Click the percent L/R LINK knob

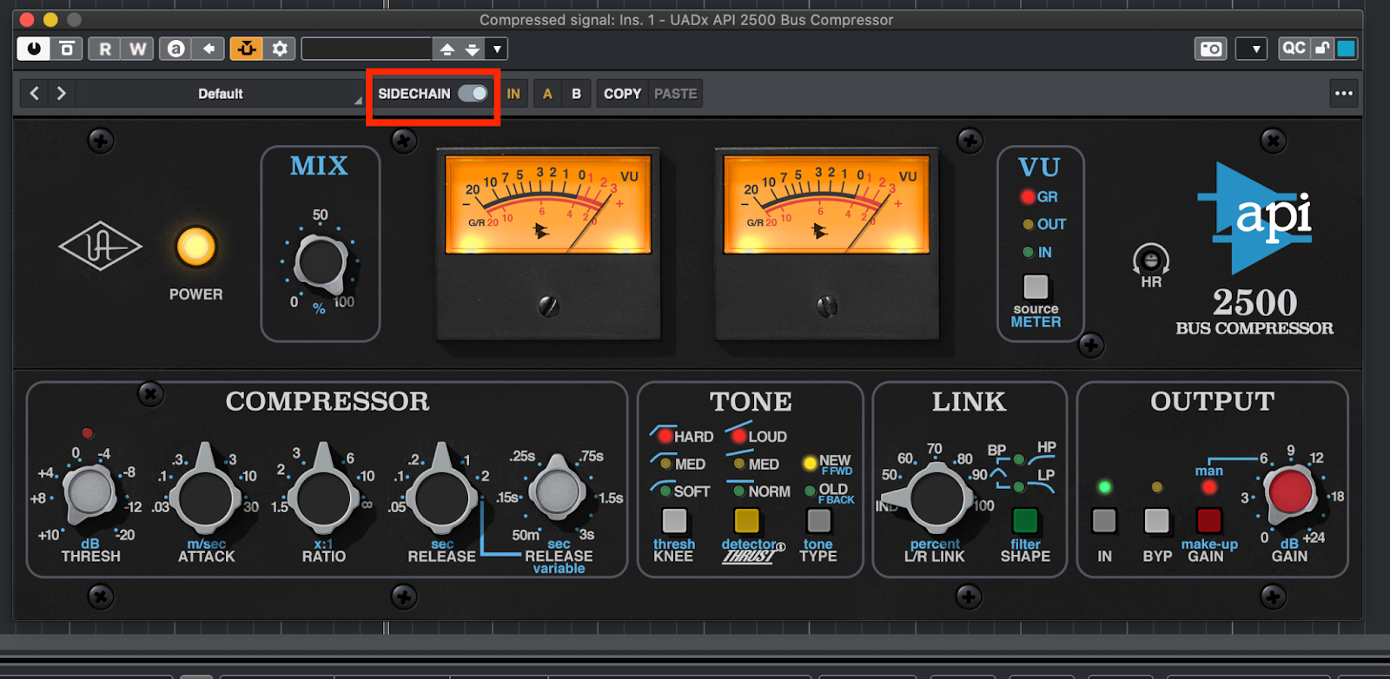pos(936,496)
